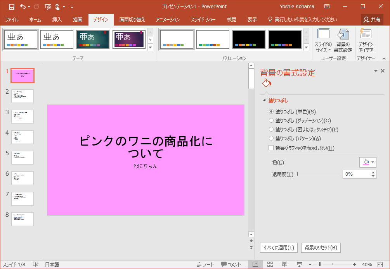The width and height of the screenshot is (390, 269).
Task: Check hide background graphics (背景グラフィックを表示しない) box
Action: [271, 148]
